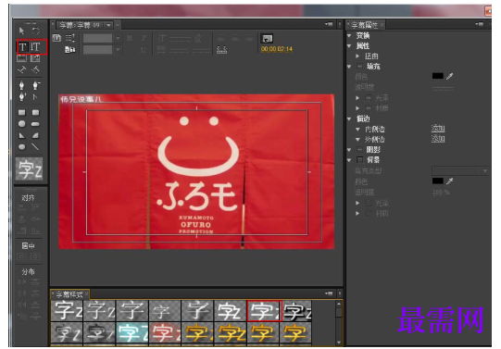
Task: Select the Area Type tool
Action: click(x=21, y=58)
